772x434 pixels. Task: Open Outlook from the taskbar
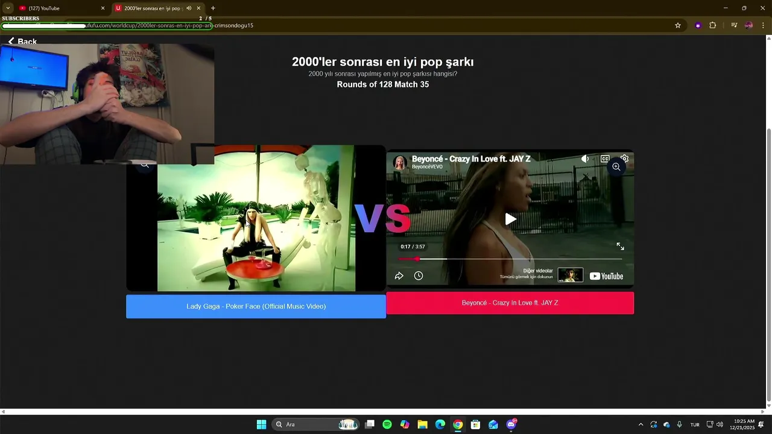point(493,424)
